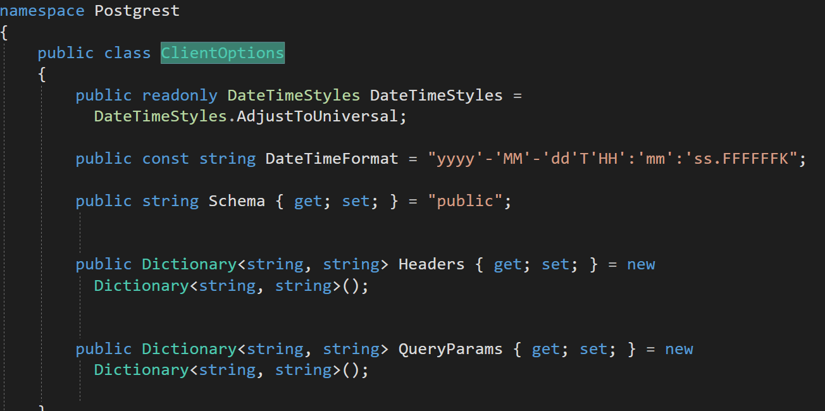
Task: Click the new keyword on the QueryParams line
Action: [x=679, y=349]
